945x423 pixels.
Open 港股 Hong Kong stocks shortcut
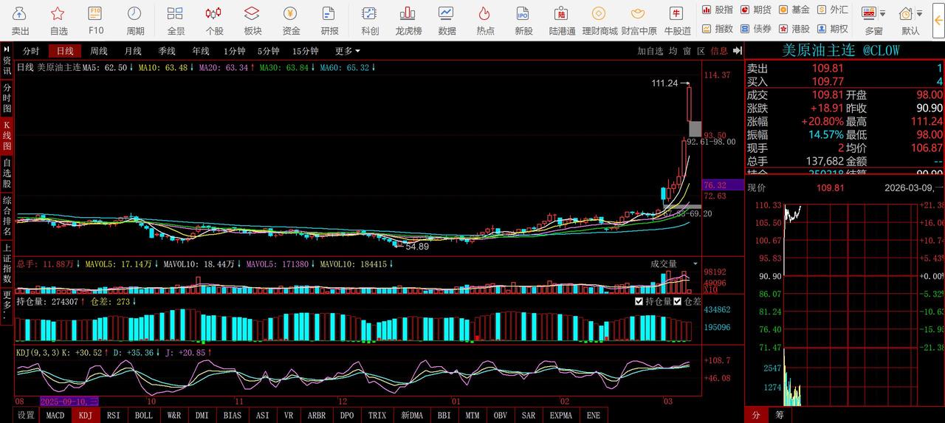point(794,29)
